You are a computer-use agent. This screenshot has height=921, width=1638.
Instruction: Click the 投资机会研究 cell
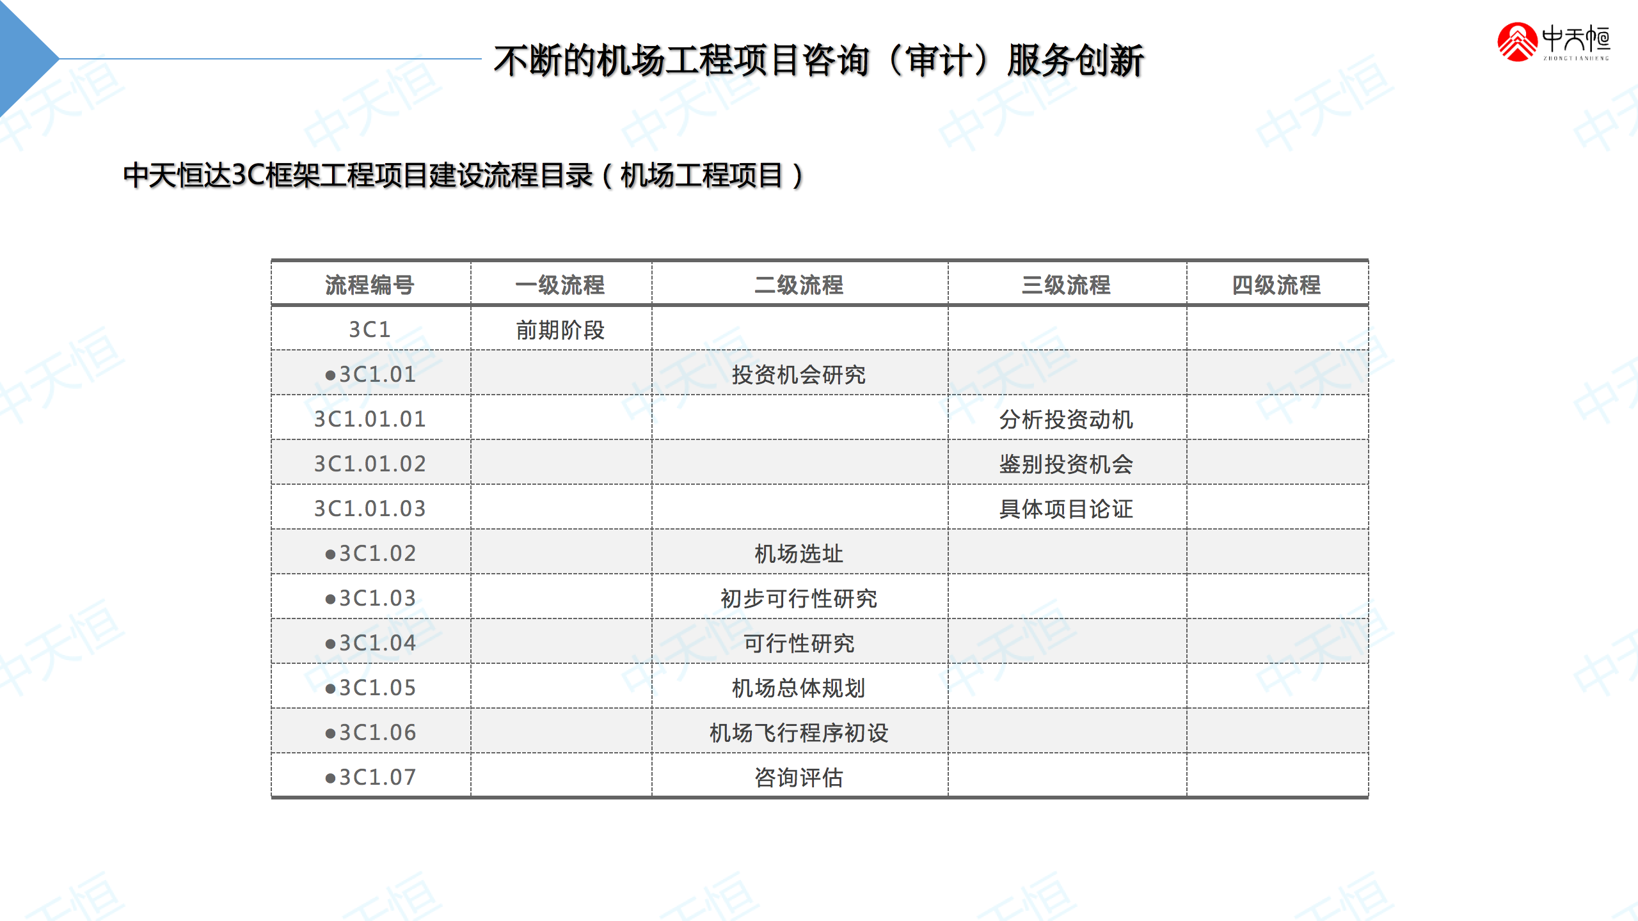[x=799, y=374]
